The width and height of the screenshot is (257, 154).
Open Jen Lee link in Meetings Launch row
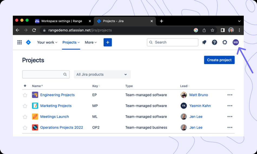(196, 117)
